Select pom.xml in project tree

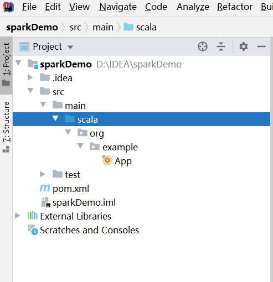pyautogui.click(x=71, y=189)
